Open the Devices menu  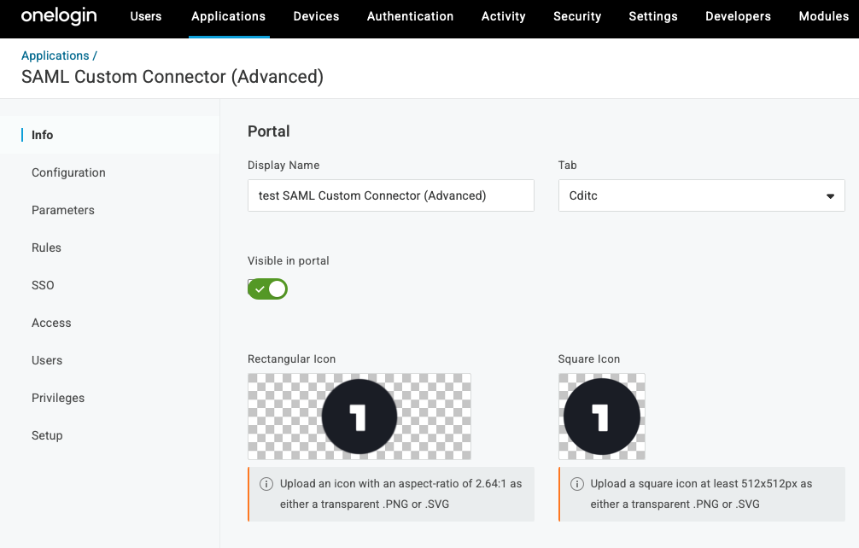click(316, 16)
